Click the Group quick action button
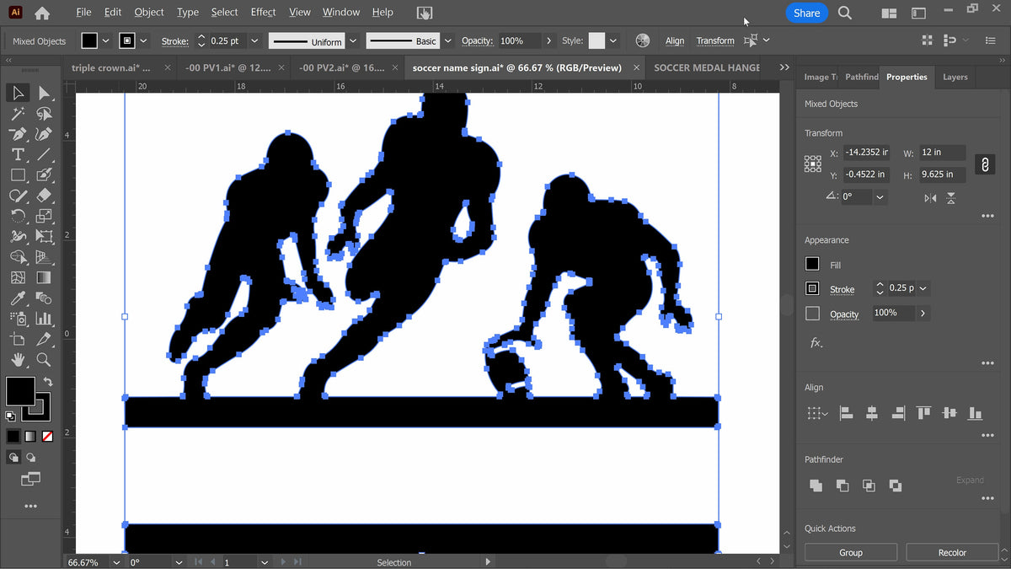 coord(851,553)
